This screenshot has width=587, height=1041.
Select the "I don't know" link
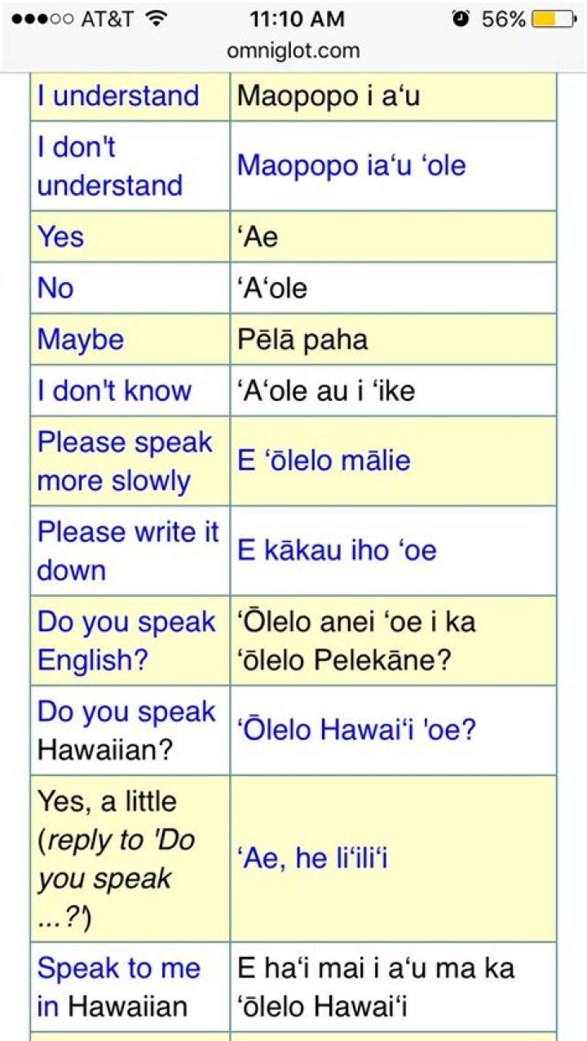pyautogui.click(x=114, y=390)
